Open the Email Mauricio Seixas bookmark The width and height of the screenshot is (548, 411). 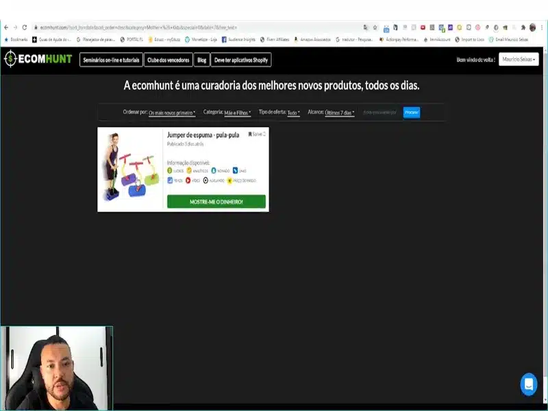[x=508, y=40]
